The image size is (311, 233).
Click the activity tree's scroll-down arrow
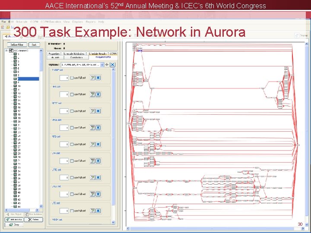[41, 206]
